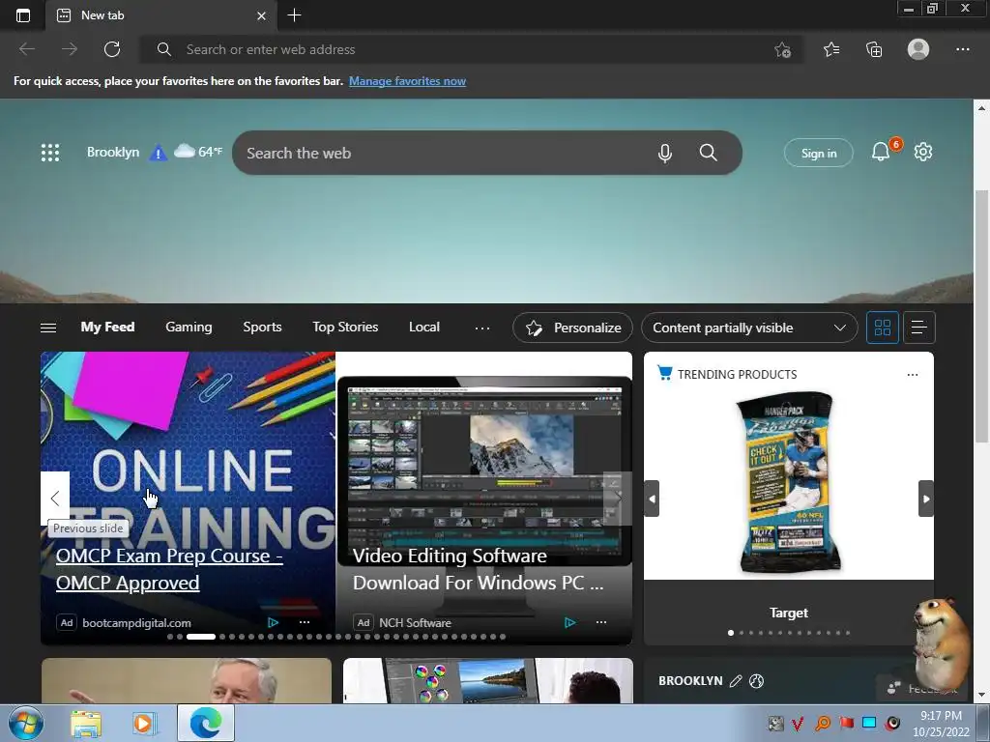The image size is (990, 742).
Task: Switch to the Sports tab
Action: click(262, 327)
